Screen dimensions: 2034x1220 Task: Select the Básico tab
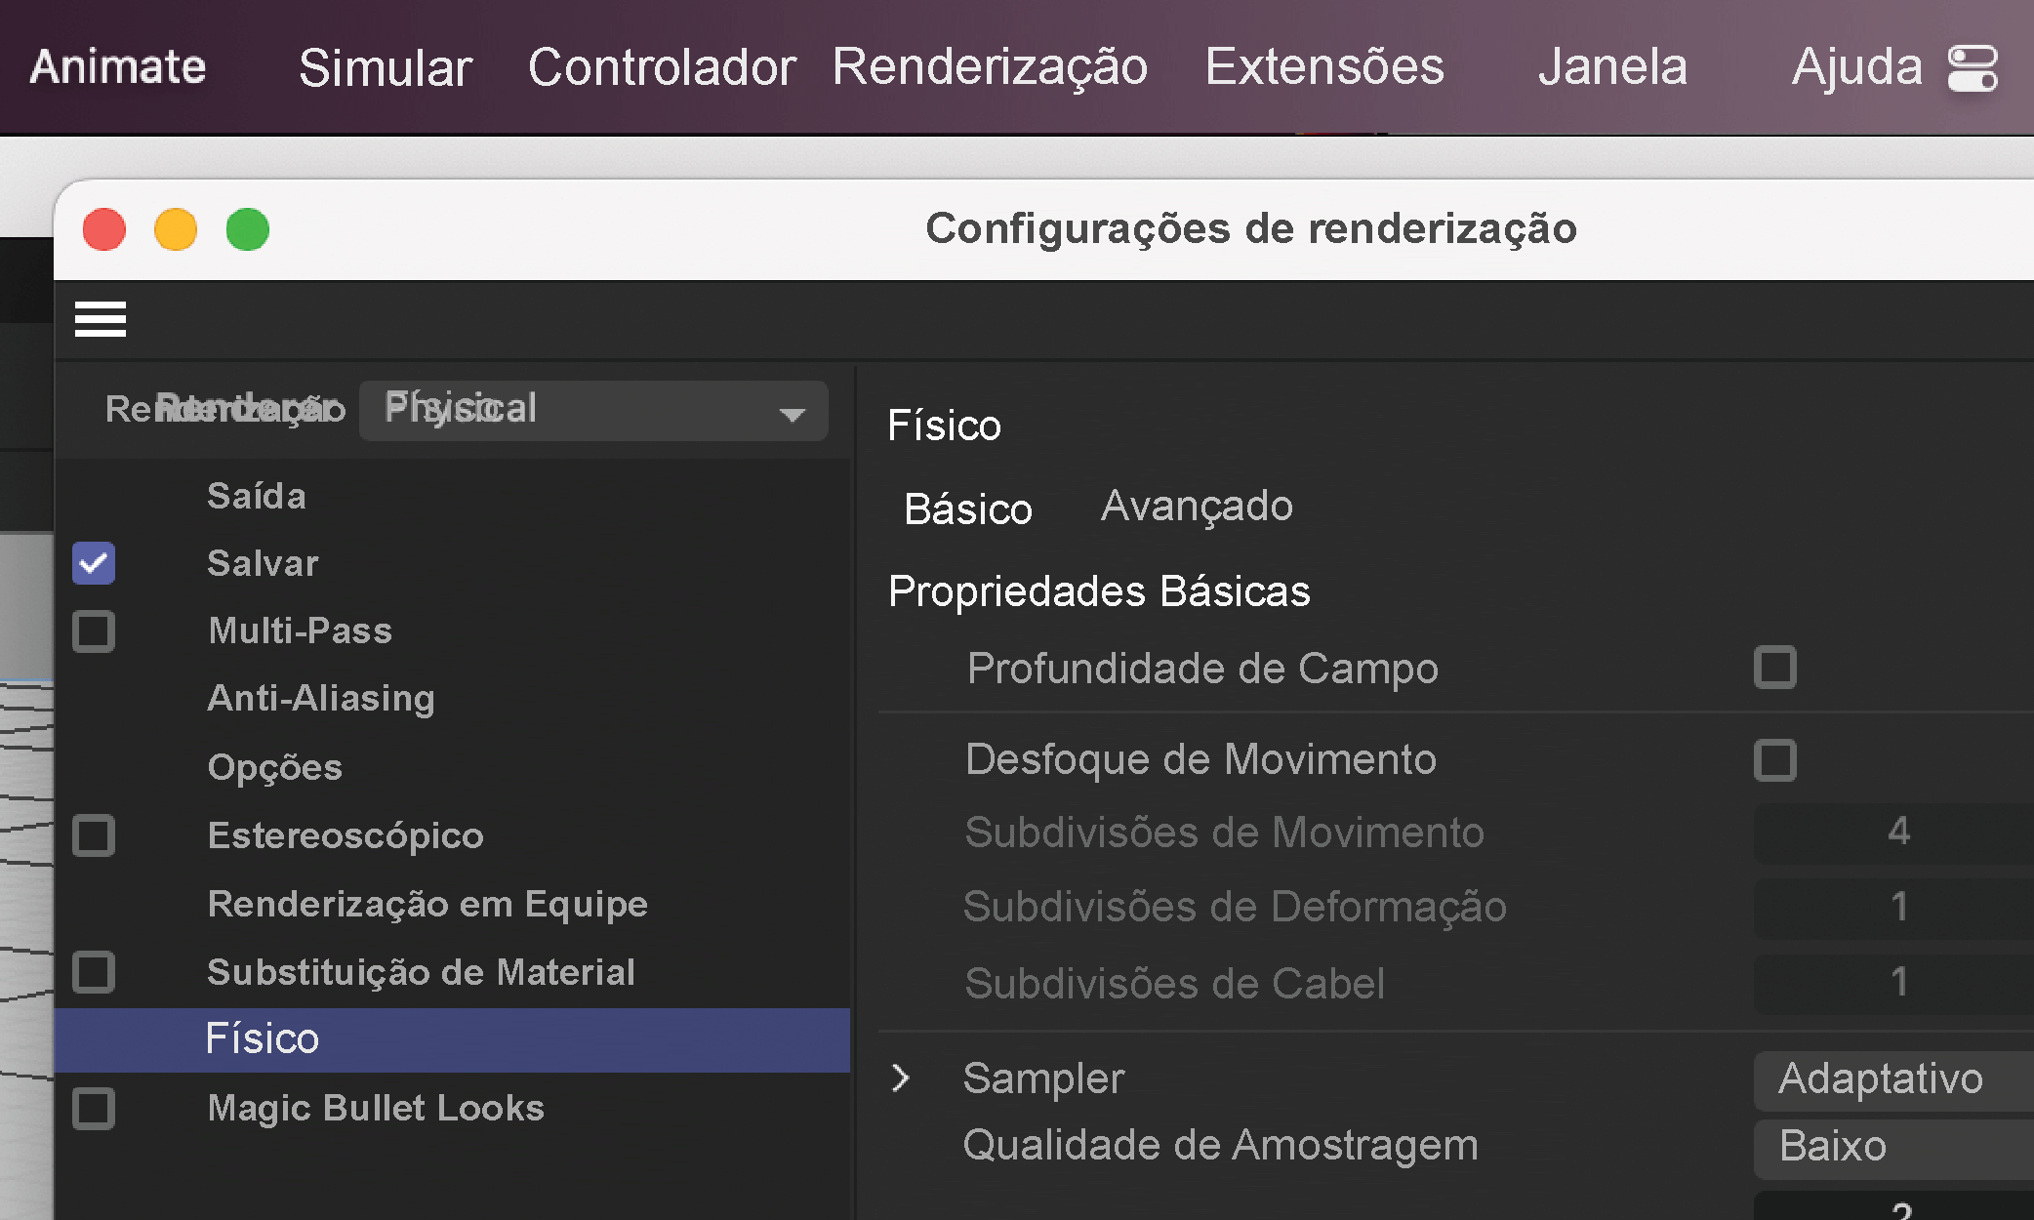[967, 508]
